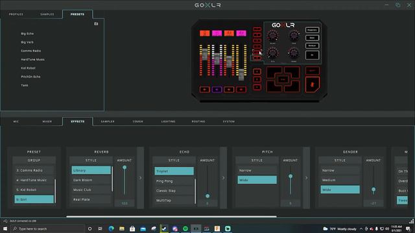Show hidden system tray icons

[361, 228]
